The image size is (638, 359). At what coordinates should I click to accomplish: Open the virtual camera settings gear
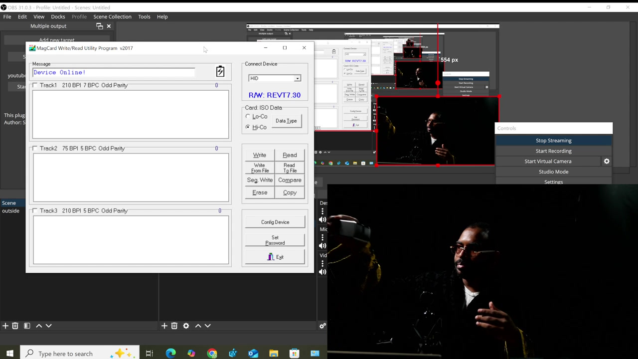607,161
